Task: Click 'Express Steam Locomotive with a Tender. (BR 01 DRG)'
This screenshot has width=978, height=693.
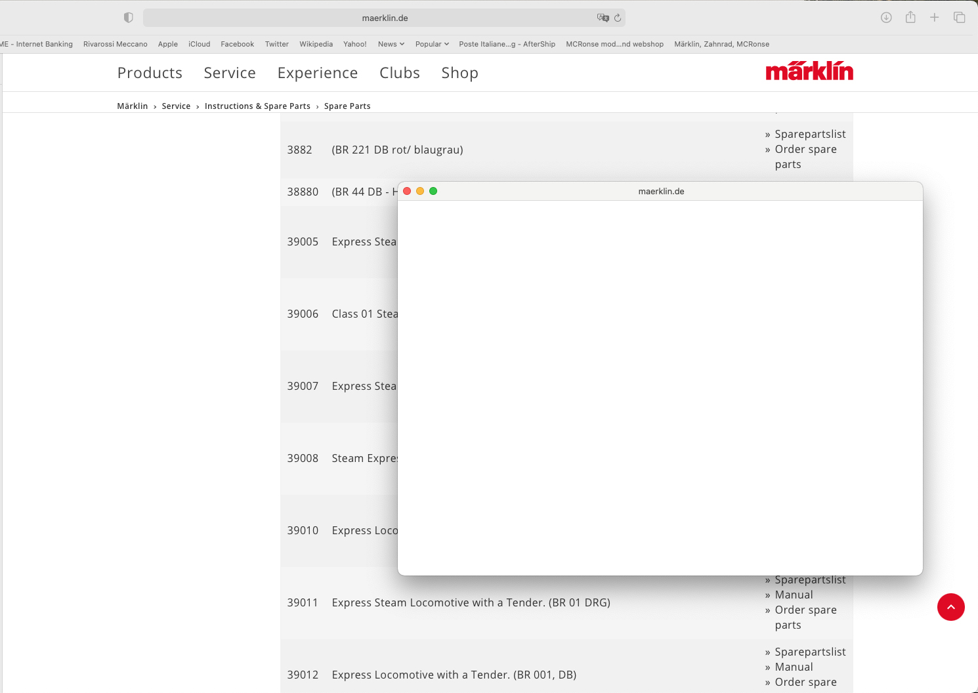Action: [x=471, y=602]
